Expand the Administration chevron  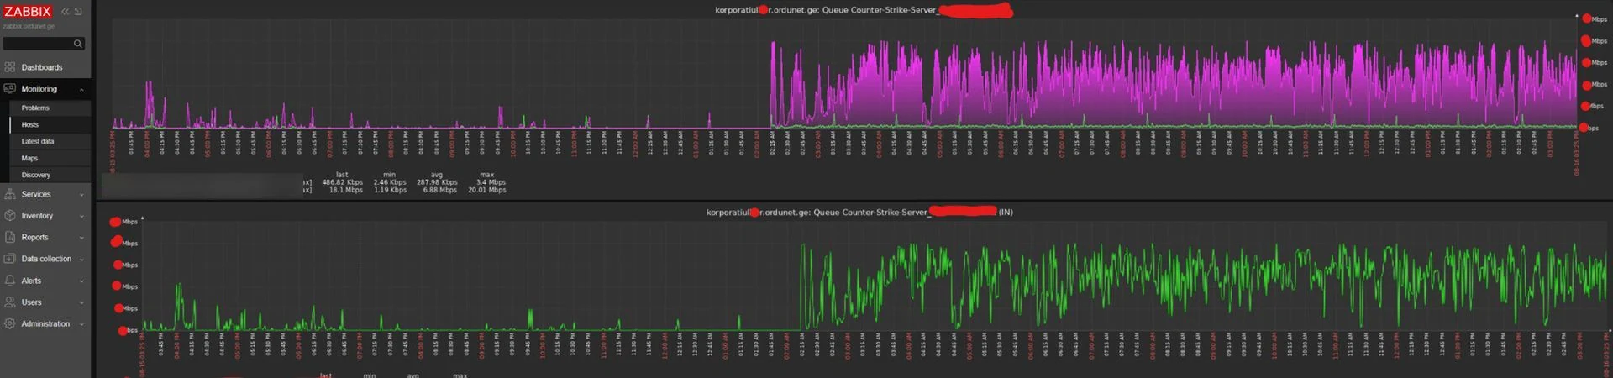coord(81,324)
